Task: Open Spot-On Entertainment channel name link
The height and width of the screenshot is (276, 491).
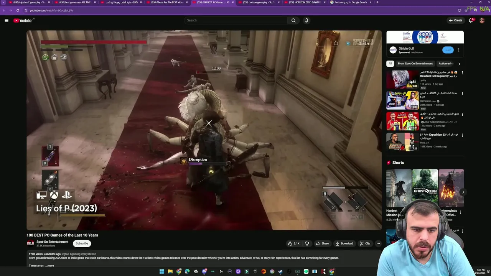Action: 52,242
